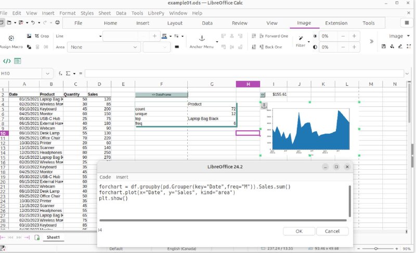
Task: Click the brightness sun icon
Action: (315, 36)
